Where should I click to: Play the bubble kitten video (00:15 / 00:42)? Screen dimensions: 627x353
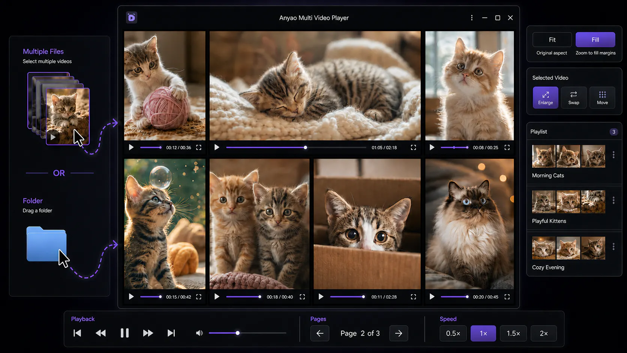click(131, 297)
